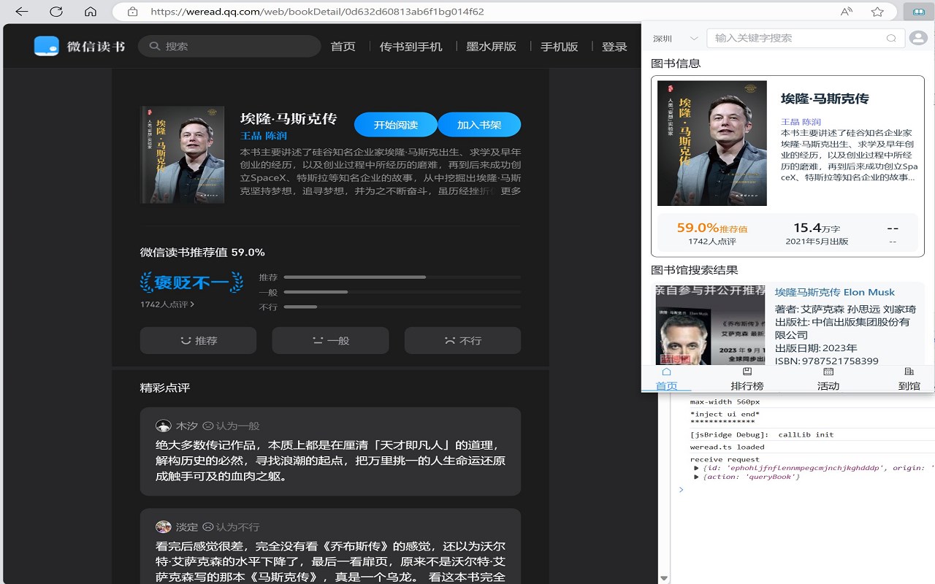Screen dimensions: 935x584
Task: Add page to favorites star icon
Action: [x=877, y=12]
